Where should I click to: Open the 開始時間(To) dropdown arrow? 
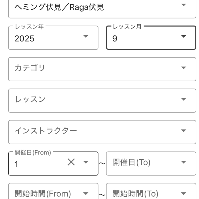(183, 193)
